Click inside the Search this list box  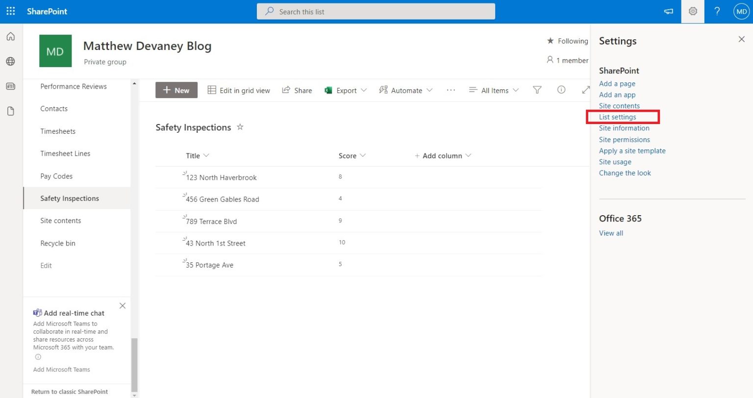[x=376, y=12]
